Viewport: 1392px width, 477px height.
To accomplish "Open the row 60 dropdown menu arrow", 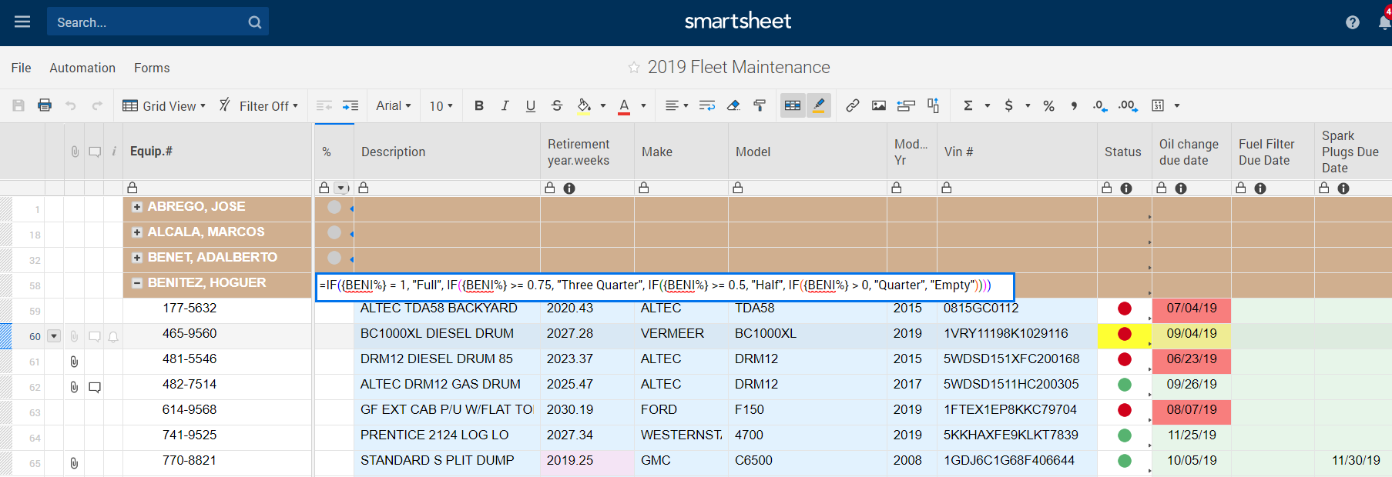I will click(54, 336).
